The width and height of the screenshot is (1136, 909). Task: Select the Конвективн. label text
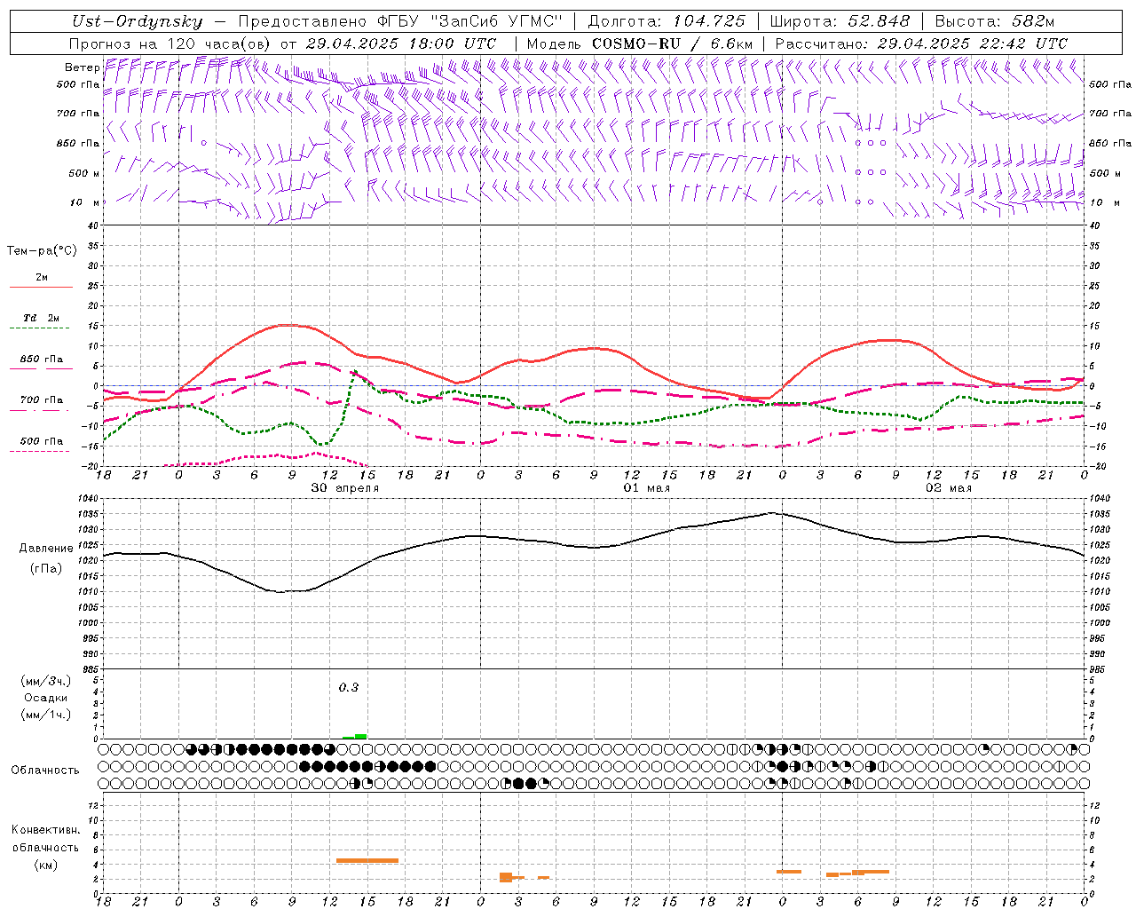(45, 830)
